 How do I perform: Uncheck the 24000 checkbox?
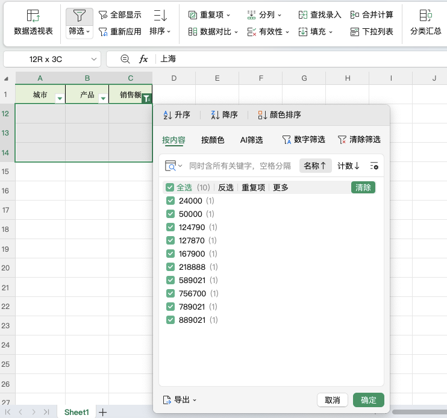point(170,201)
